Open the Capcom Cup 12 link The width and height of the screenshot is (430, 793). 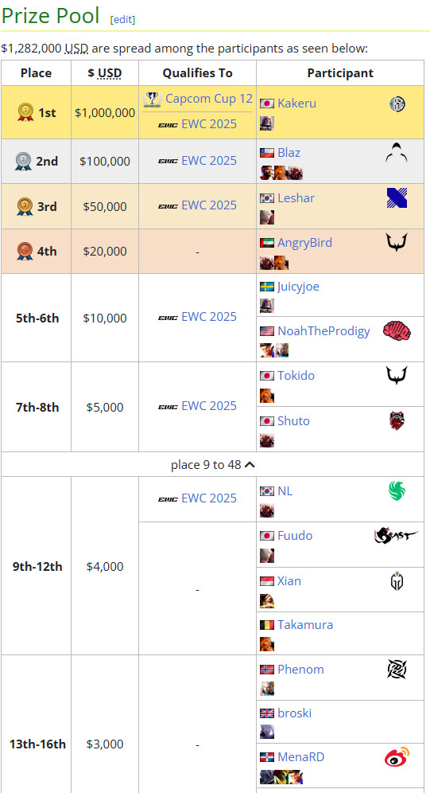[x=209, y=99]
